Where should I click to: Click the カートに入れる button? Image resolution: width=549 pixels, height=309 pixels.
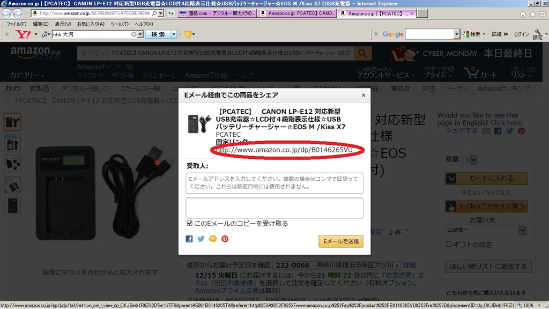[486, 178]
